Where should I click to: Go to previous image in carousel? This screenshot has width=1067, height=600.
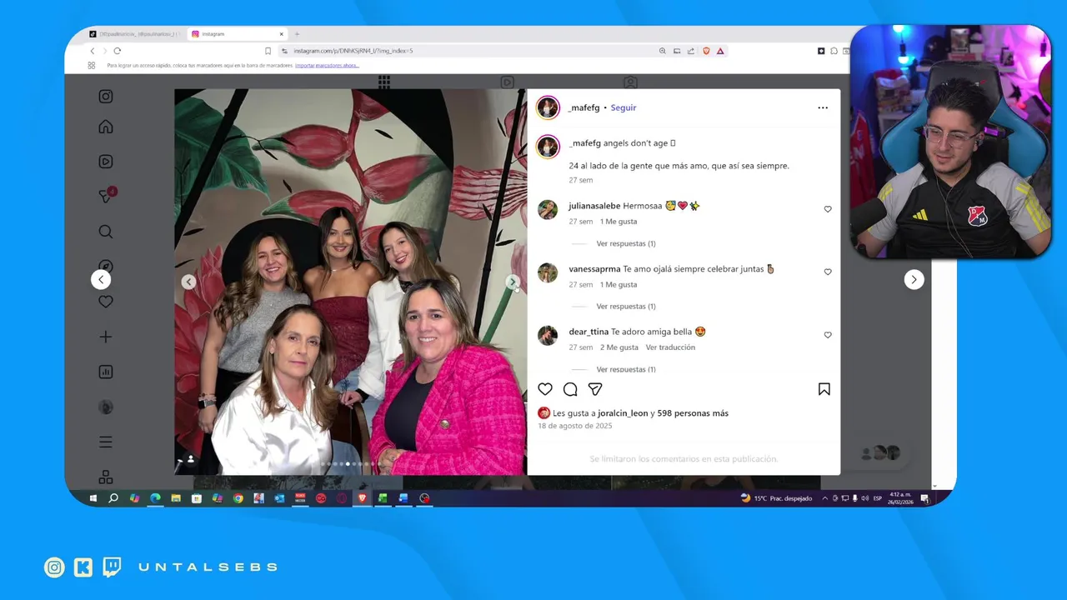(x=189, y=282)
